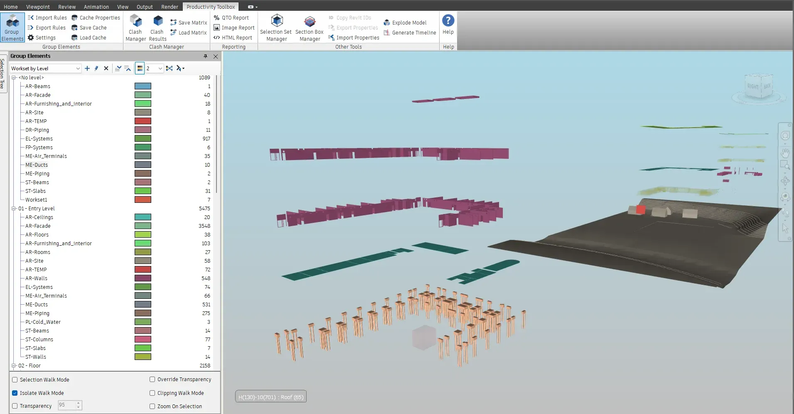Viewport: 794px width, 414px height.
Task: Click the AR-Walls purple color swatch
Action: tap(143, 278)
